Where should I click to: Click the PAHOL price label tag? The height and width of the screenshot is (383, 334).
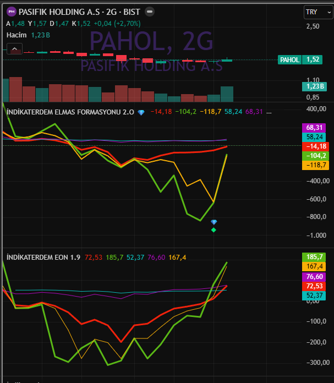point(289,59)
